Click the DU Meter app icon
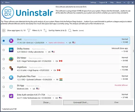This screenshot has width=135, height=112. (x=11, y=59)
